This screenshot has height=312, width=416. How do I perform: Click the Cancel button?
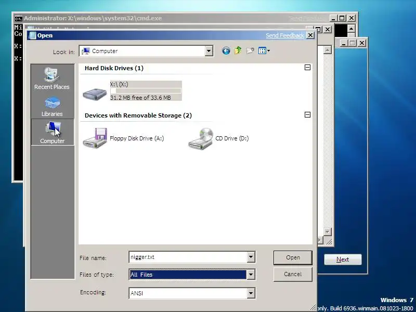tap(293, 274)
